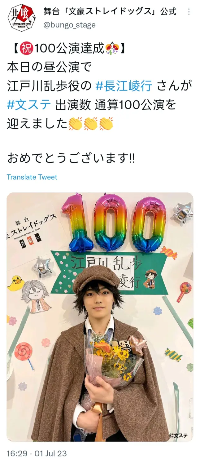Tap the yellow duck drawing in the photo
Image resolution: width=200 pixels, height=465 pixels.
15,283
